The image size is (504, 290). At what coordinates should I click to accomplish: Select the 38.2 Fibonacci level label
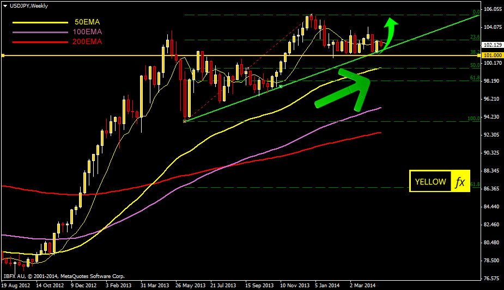click(x=474, y=52)
